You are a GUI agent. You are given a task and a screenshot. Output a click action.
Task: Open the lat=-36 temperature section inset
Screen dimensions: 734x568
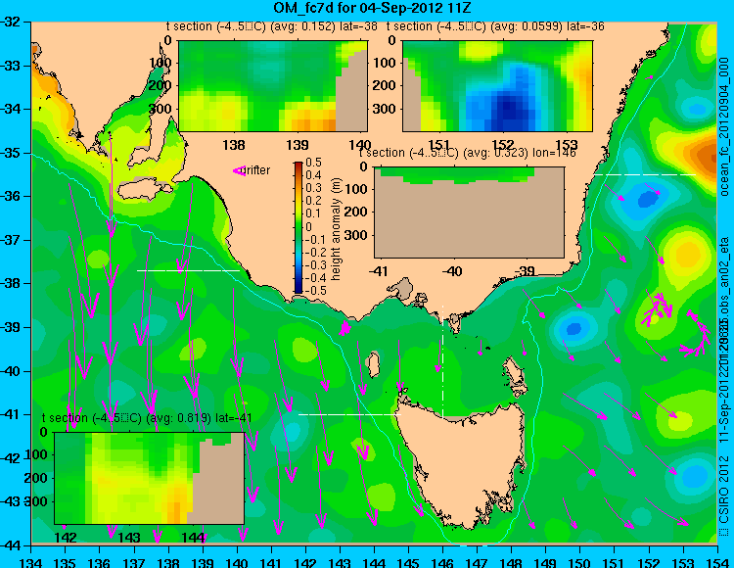pyautogui.click(x=497, y=86)
